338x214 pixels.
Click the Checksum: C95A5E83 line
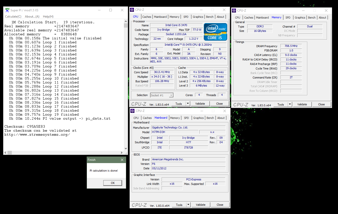[x=25, y=126]
